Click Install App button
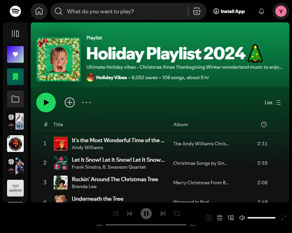 coord(229,11)
